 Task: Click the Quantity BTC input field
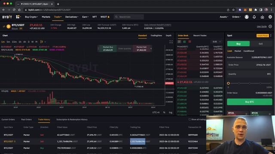tap(250, 74)
